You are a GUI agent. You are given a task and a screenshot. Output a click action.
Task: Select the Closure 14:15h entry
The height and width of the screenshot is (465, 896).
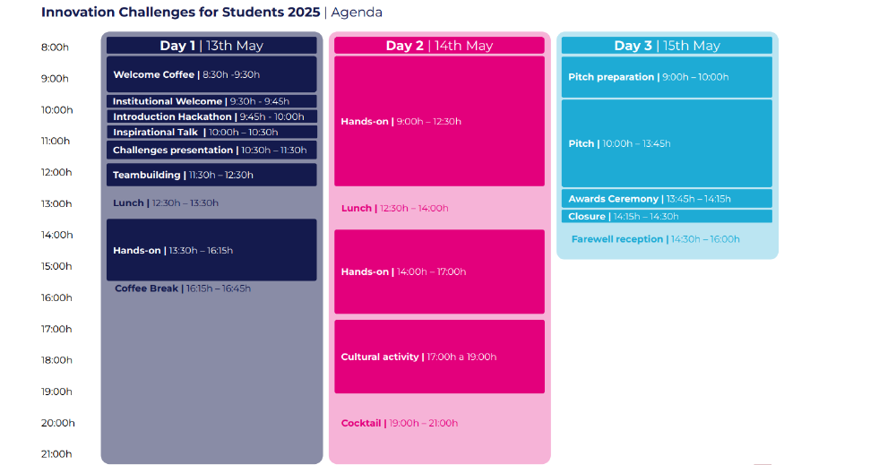click(667, 216)
